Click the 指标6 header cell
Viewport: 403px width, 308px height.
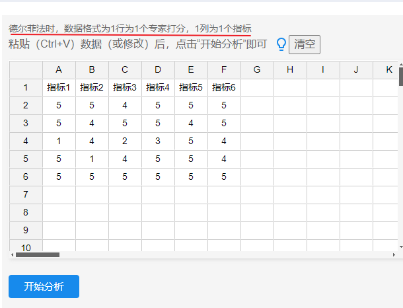224,88
